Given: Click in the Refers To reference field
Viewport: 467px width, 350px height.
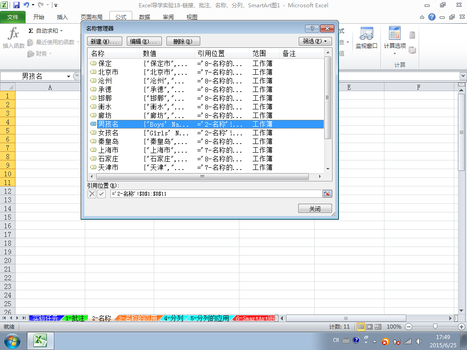Looking at the screenshot, I should coord(216,194).
